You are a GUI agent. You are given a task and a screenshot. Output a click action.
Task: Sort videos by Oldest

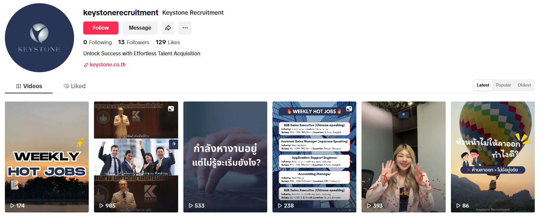(x=524, y=85)
